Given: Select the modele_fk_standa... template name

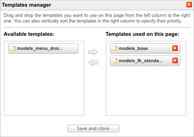Looking at the screenshot, I should [141, 61].
